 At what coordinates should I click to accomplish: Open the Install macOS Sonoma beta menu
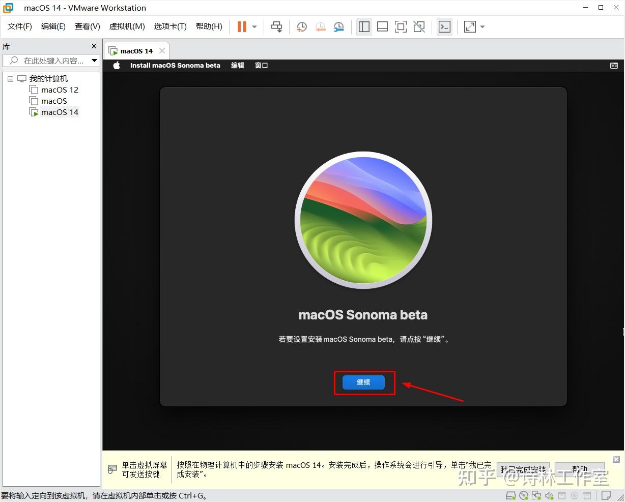tap(175, 65)
